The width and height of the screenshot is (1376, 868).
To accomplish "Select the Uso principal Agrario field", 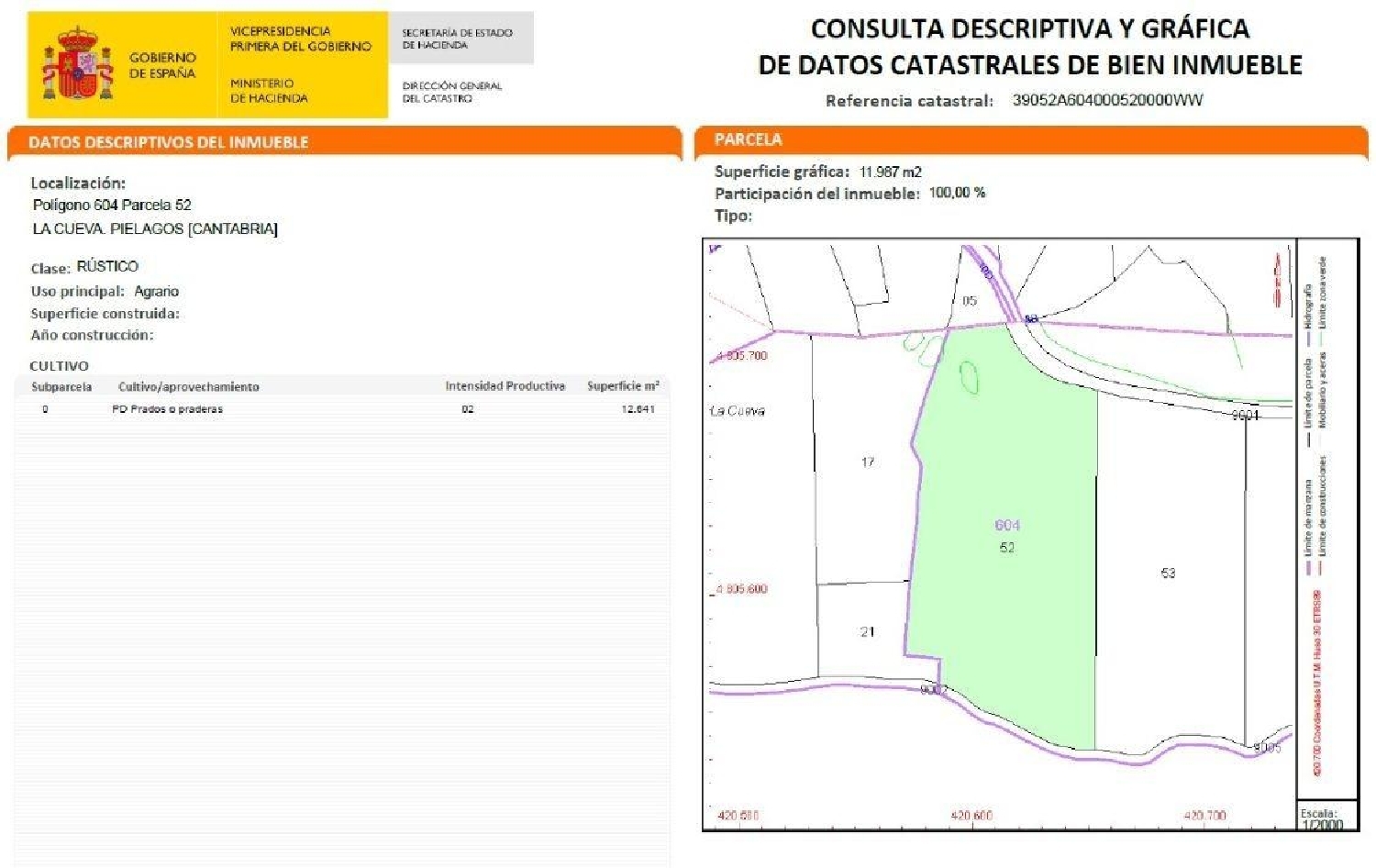I will [x=104, y=291].
